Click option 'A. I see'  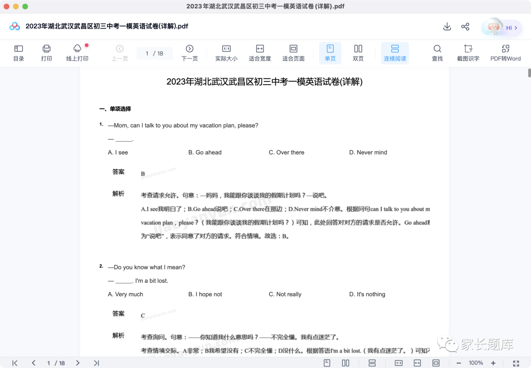(118, 153)
